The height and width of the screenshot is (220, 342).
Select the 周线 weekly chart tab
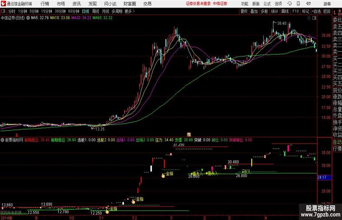tap(95, 11)
